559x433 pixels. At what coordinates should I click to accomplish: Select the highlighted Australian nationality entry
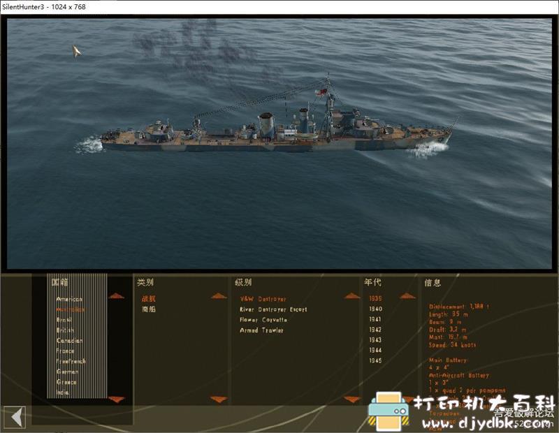coord(71,309)
